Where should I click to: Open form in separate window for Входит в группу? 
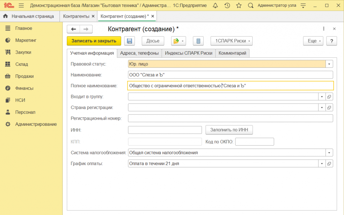click(x=329, y=97)
